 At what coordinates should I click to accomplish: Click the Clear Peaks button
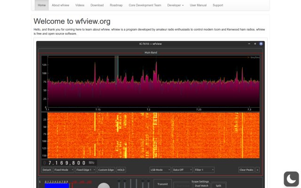[x=246, y=170]
